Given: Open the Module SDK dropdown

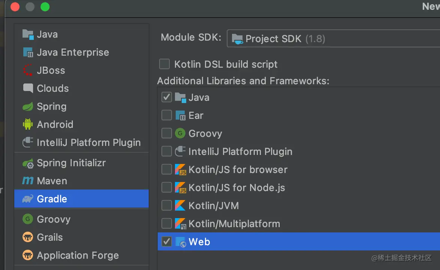Looking at the screenshot, I should tap(333, 39).
